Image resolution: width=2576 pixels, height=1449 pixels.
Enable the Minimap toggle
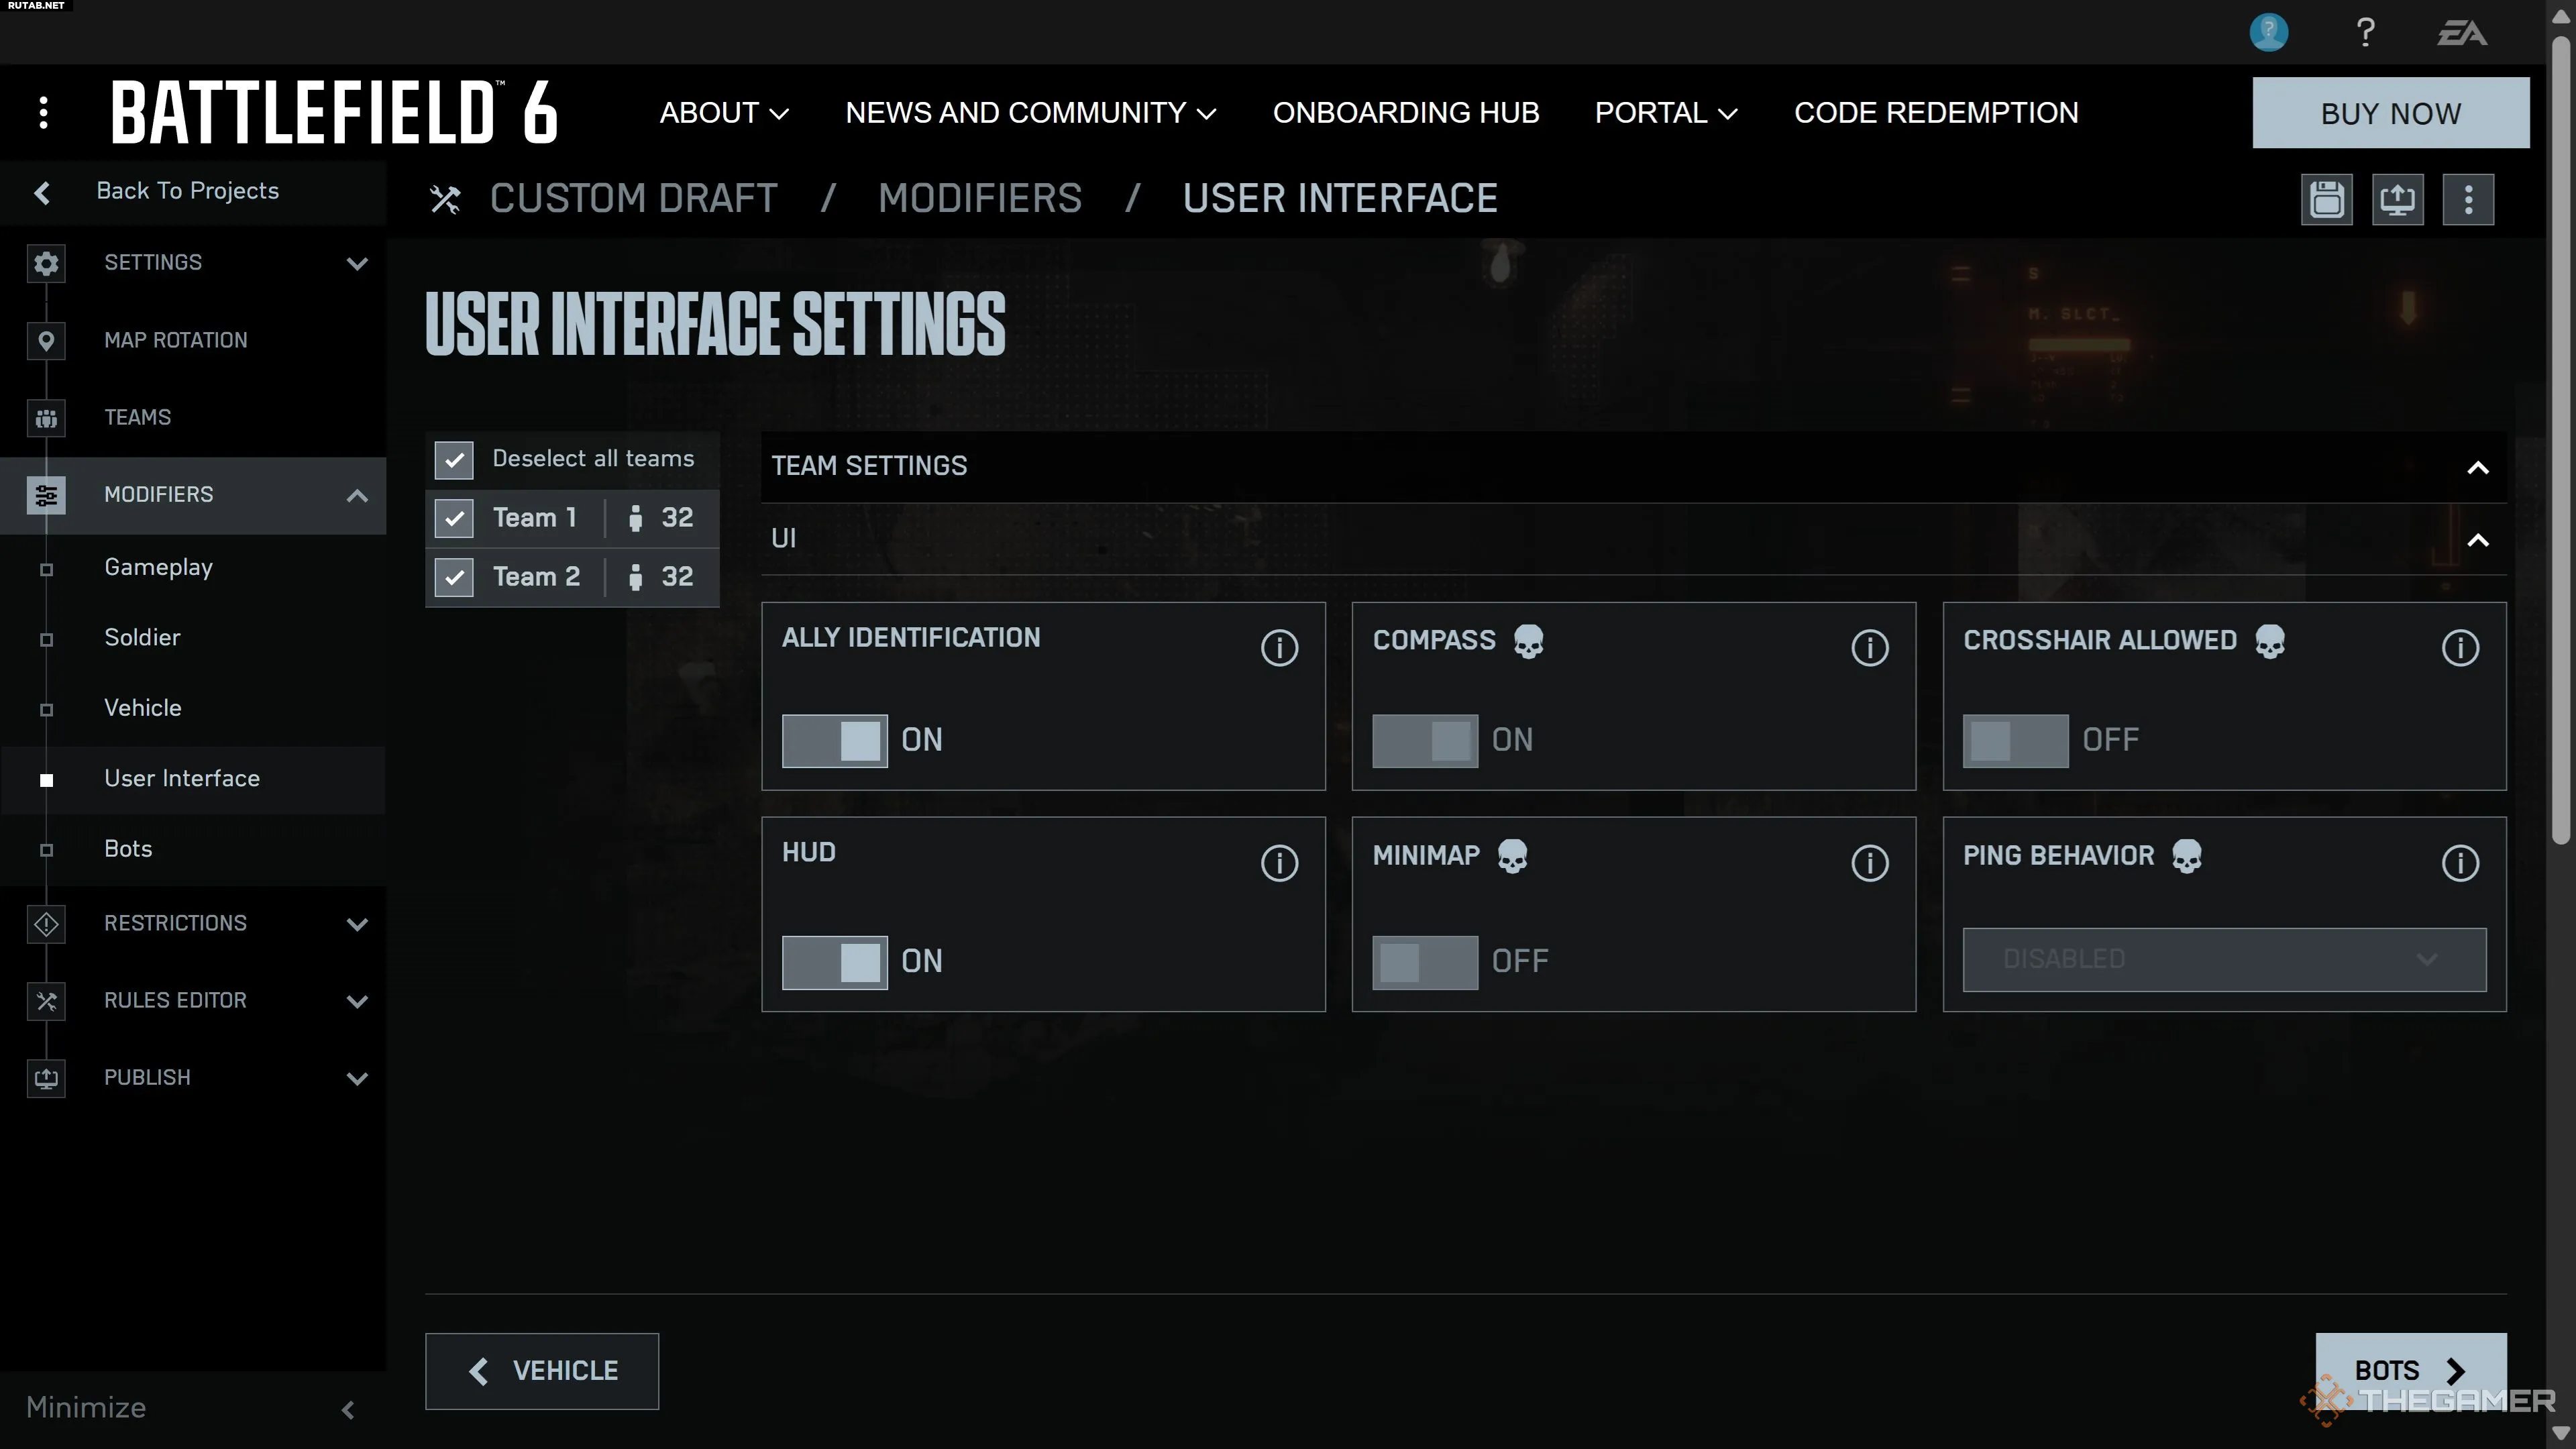click(x=1424, y=962)
